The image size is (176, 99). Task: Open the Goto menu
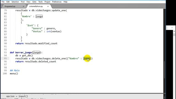pyautogui.click(x=34, y=2)
